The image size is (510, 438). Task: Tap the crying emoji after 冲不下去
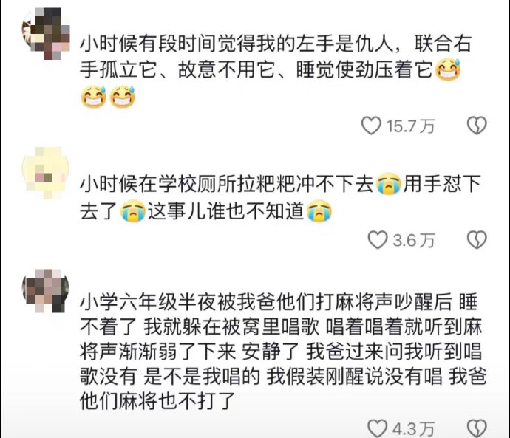click(388, 184)
